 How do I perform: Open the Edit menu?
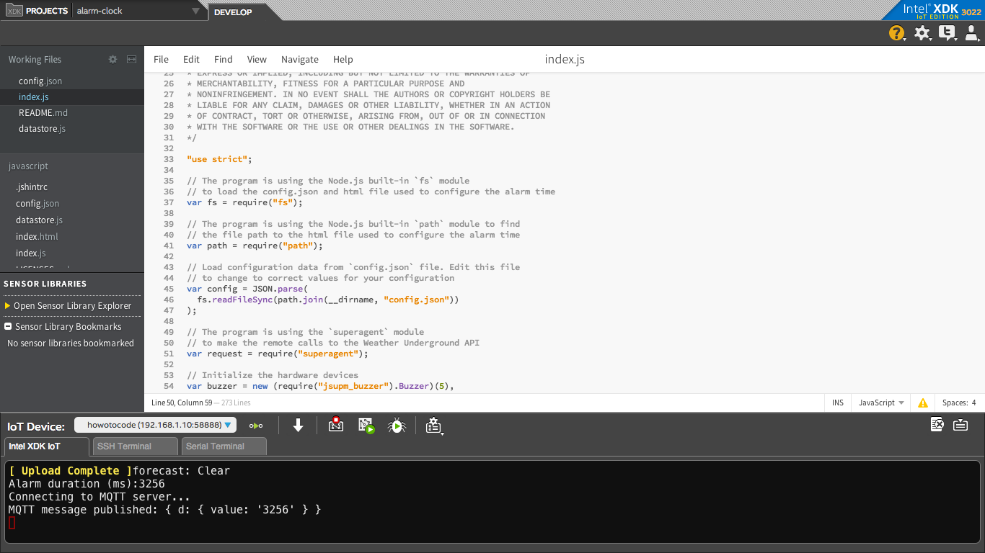[x=191, y=59]
